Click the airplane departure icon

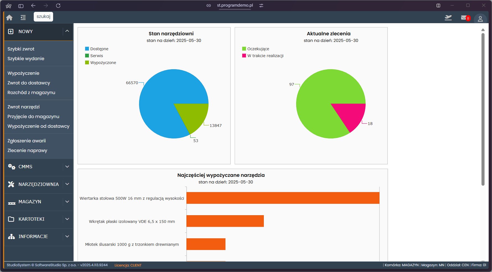pyautogui.click(x=448, y=18)
